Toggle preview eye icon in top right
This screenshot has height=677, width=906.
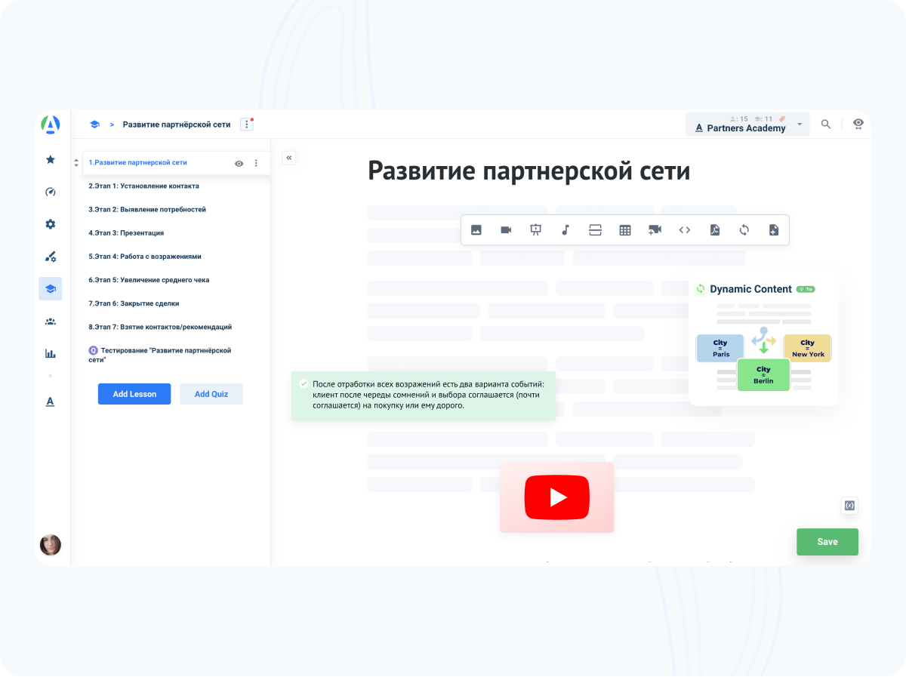coord(858,124)
